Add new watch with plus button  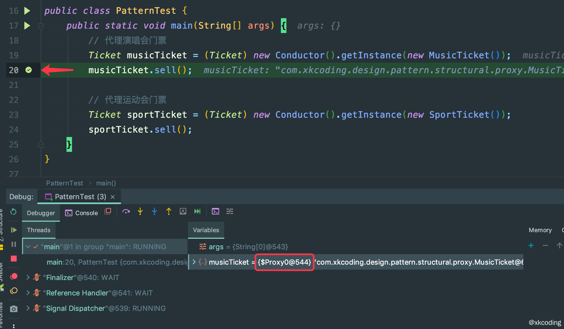click(x=531, y=245)
